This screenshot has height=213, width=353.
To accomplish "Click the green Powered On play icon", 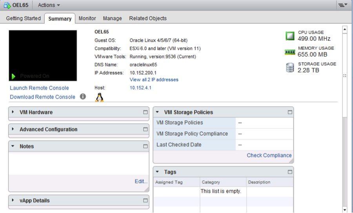I will point(13,76).
